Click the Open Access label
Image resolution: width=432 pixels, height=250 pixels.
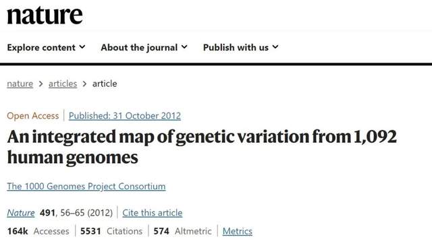click(33, 116)
